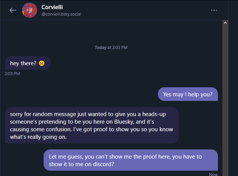Screen dimensions: 238x176
Task: Click the Corvielli display name
Action: pos(52,7)
